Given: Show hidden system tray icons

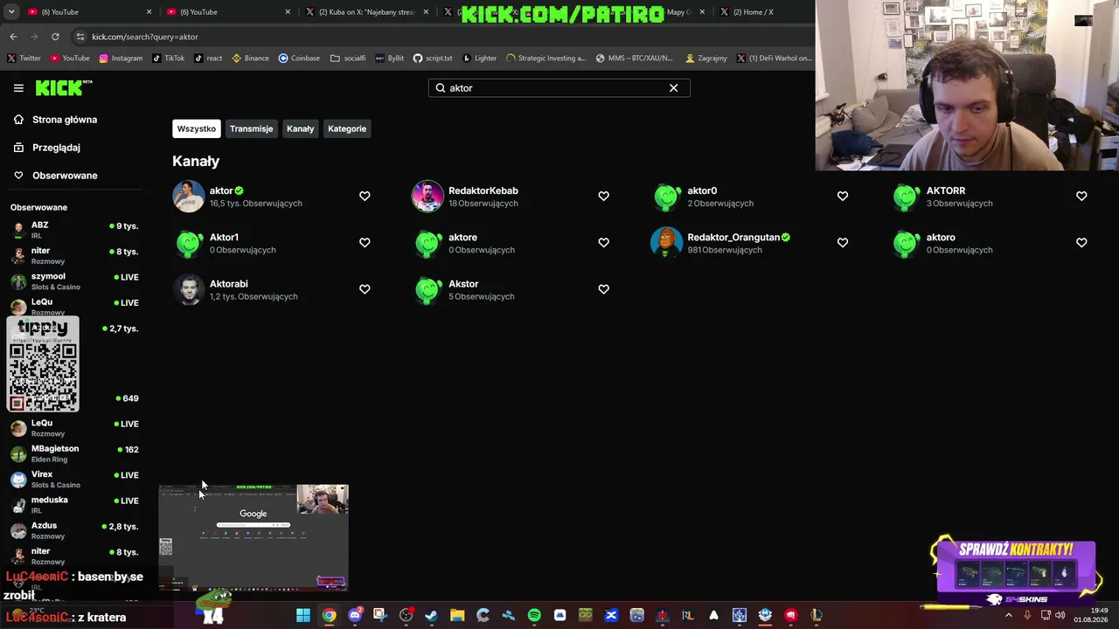Looking at the screenshot, I should click(x=1008, y=616).
